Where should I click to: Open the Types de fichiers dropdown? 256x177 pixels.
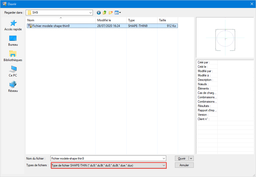pos(164,165)
